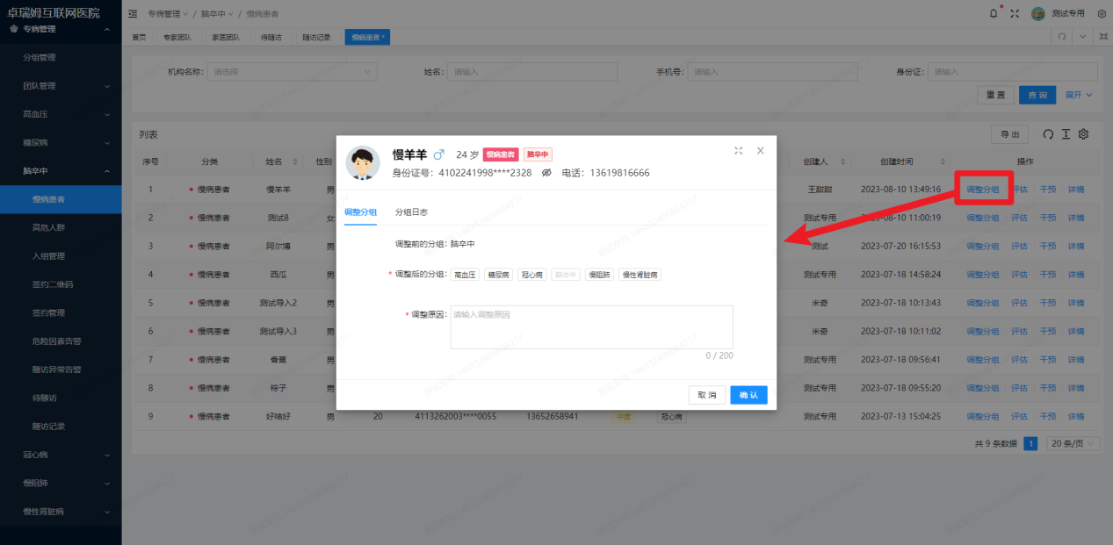This screenshot has height=545, width=1113.
Task: Click the 确认 button in the dialog
Action: (748, 395)
